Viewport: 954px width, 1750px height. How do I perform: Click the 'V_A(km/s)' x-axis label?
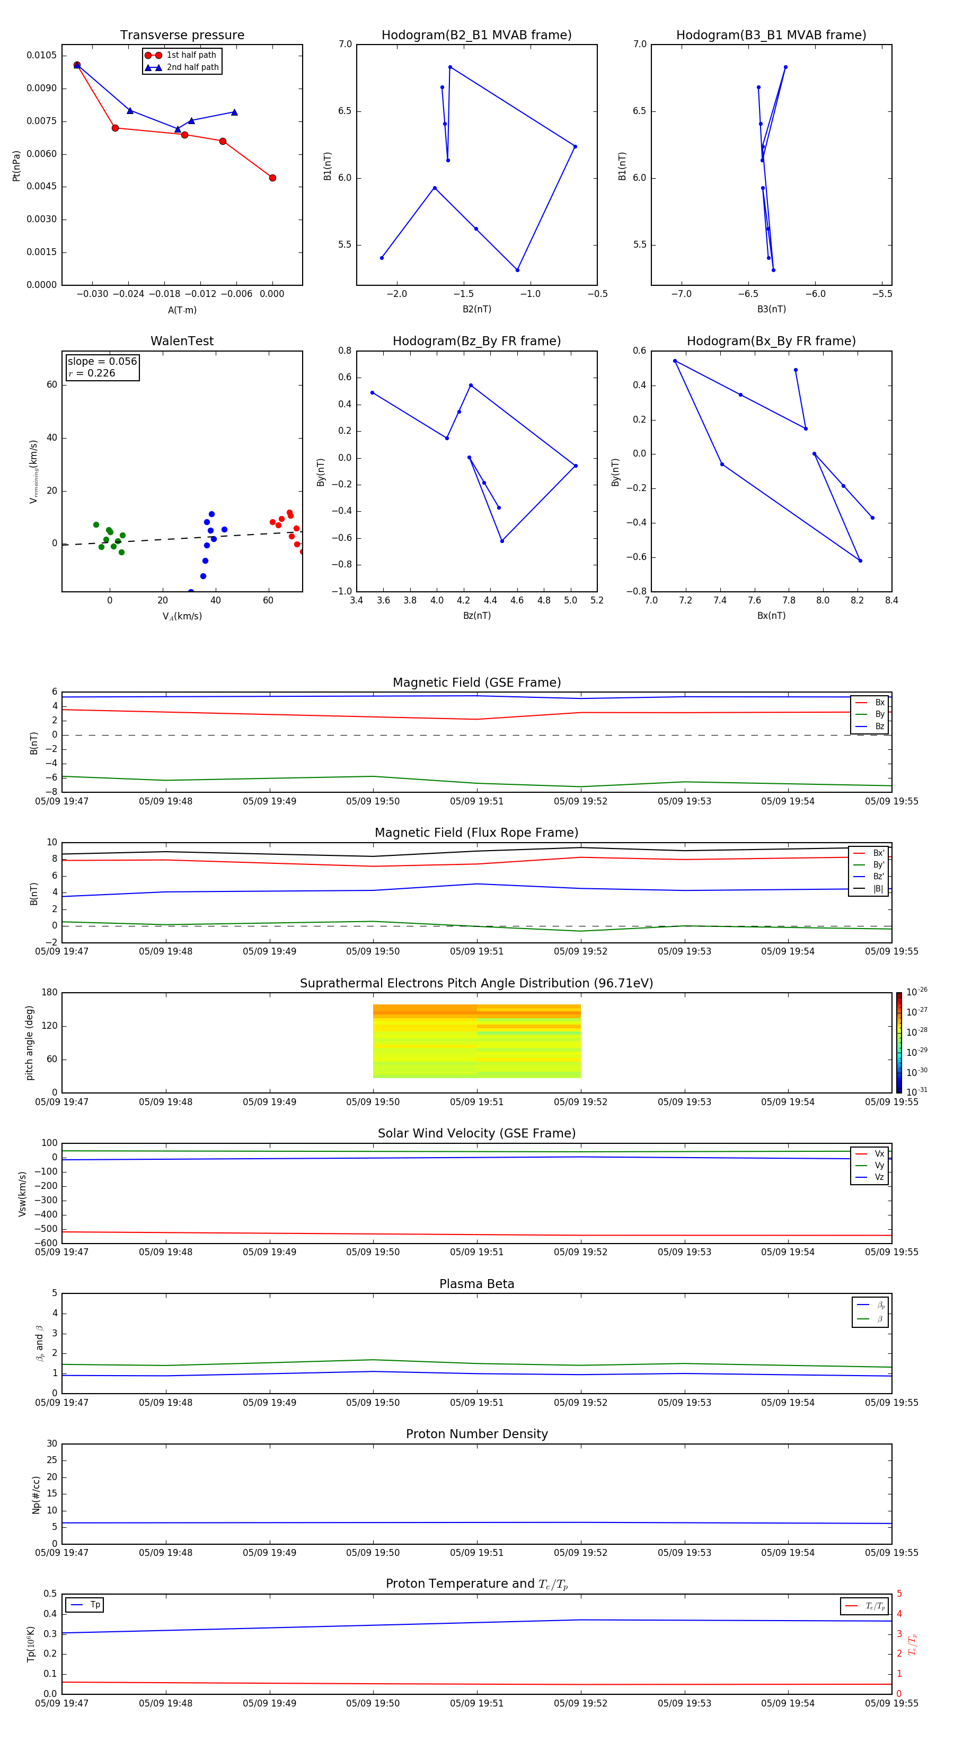pyautogui.click(x=182, y=617)
